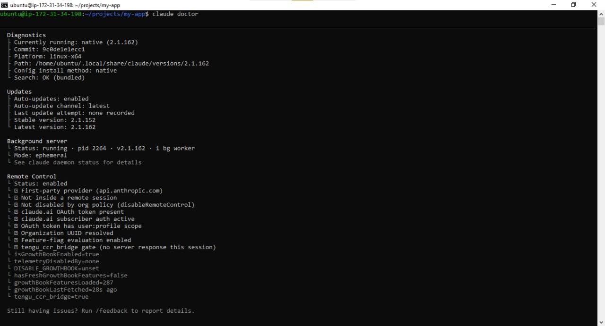The height and width of the screenshot is (326, 605).
Task: Click 'Still having issues? Run /feedback' message
Action: pyautogui.click(x=101, y=311)
